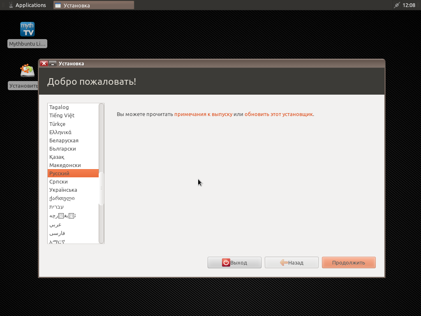
Task: Click the network status tray icon
Action: (396, 5)
